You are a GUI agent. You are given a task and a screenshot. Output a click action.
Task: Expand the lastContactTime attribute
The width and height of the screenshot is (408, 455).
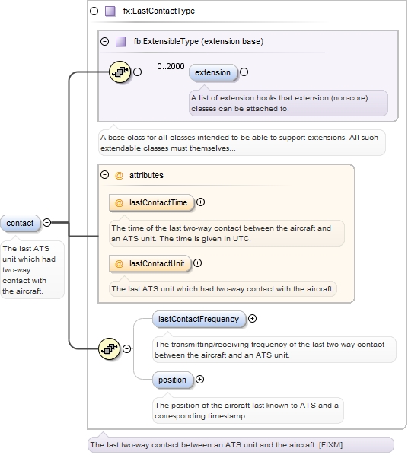[201, 202]
